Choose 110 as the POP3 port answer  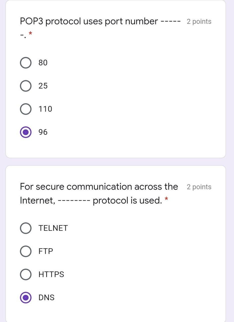coord(26,109)
